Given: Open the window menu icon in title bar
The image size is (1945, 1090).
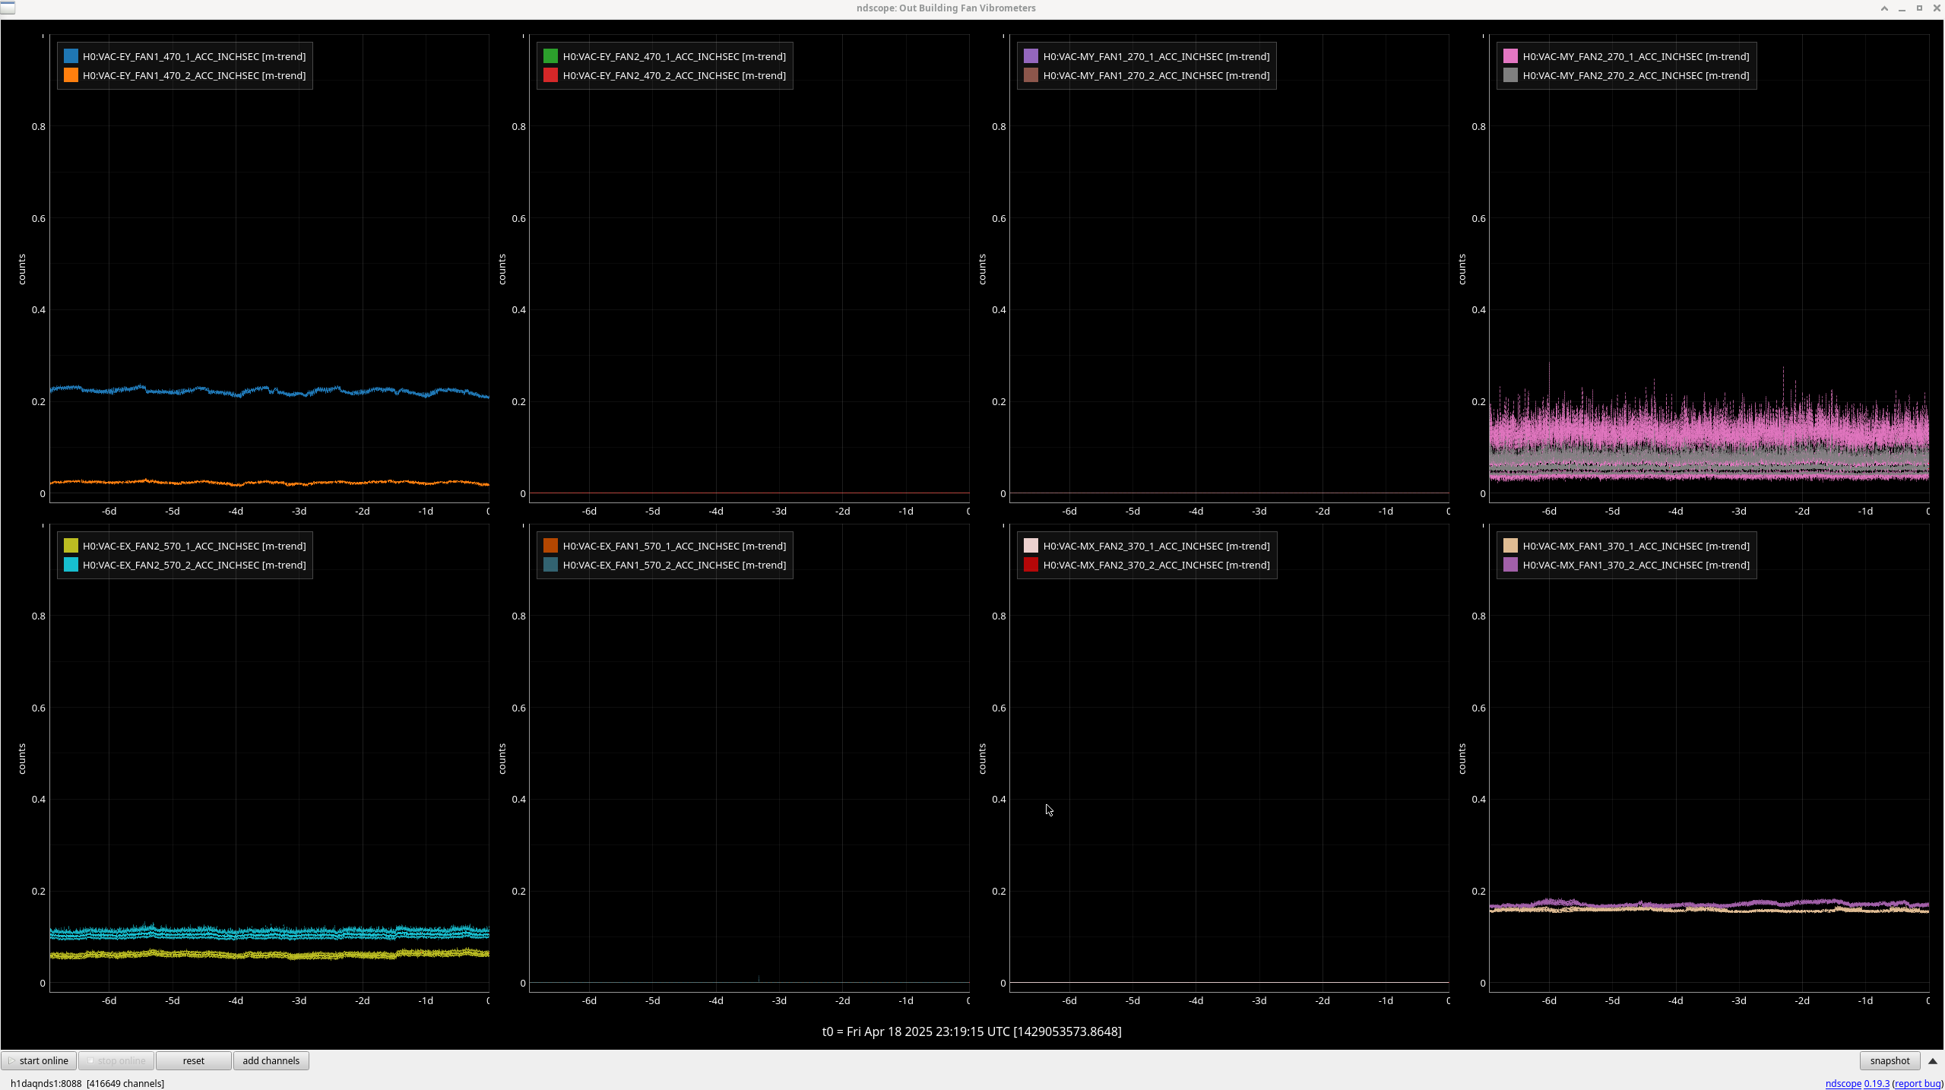Looking at the screenshot, I should click(x=8, y=8).
